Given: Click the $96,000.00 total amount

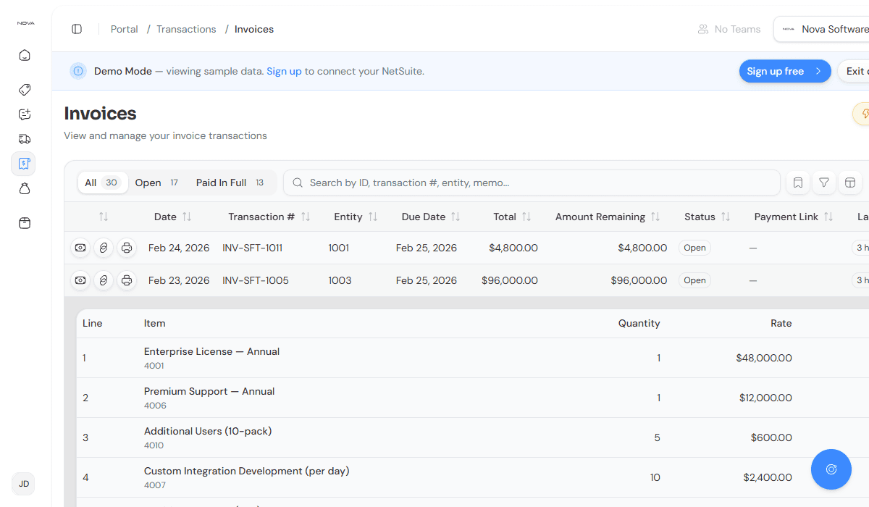Looking at the screenshot, I should click(x=510, y=280).
